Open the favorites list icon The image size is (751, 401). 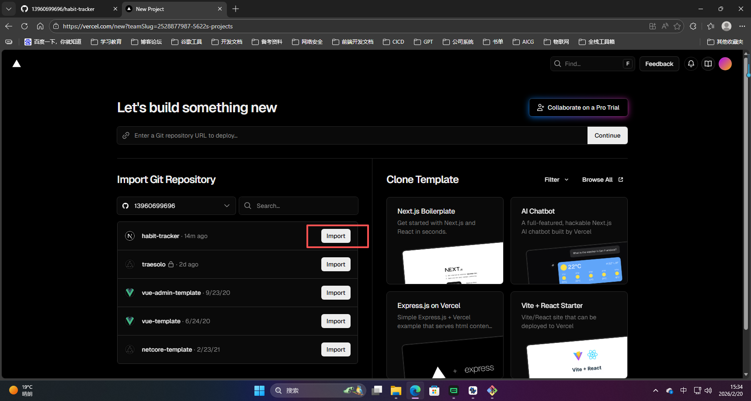coord(711,26)
